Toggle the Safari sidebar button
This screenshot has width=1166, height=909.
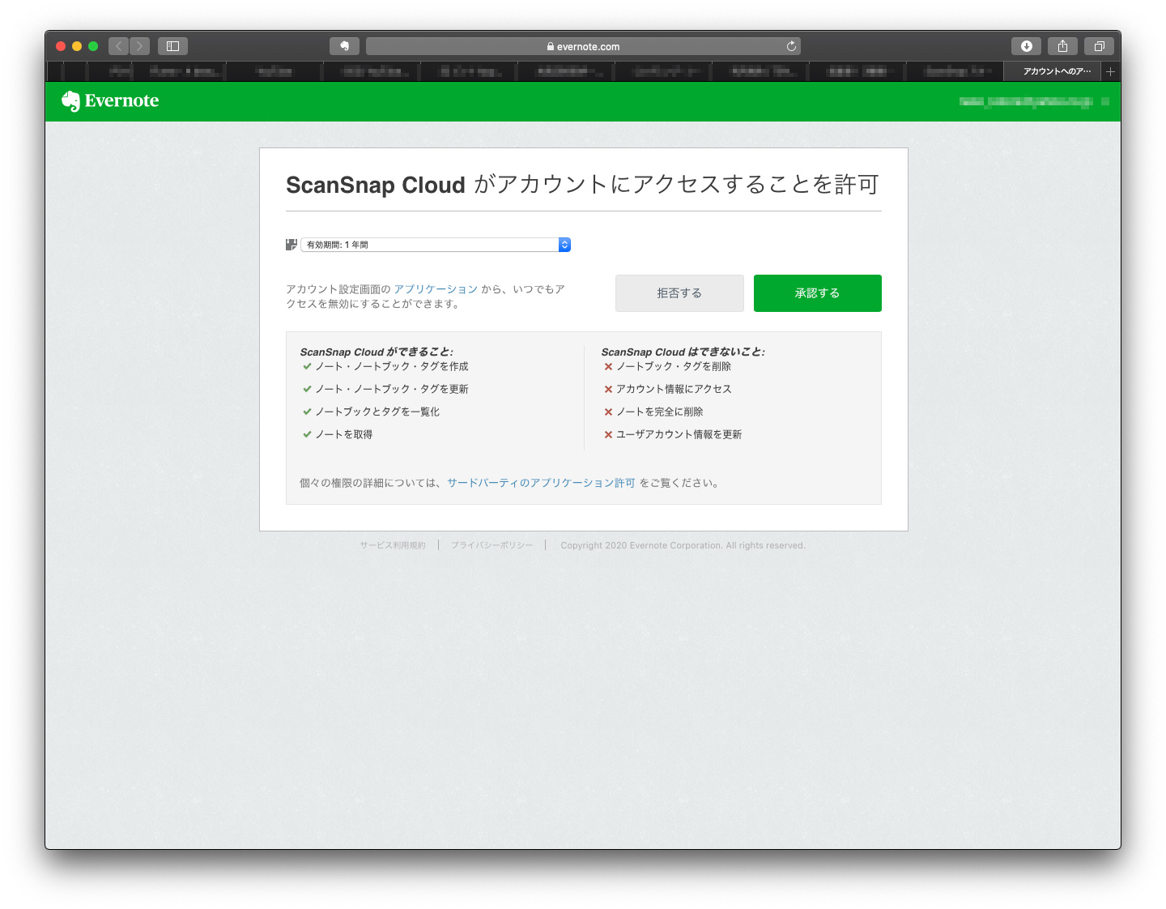[x=172, y=46]
